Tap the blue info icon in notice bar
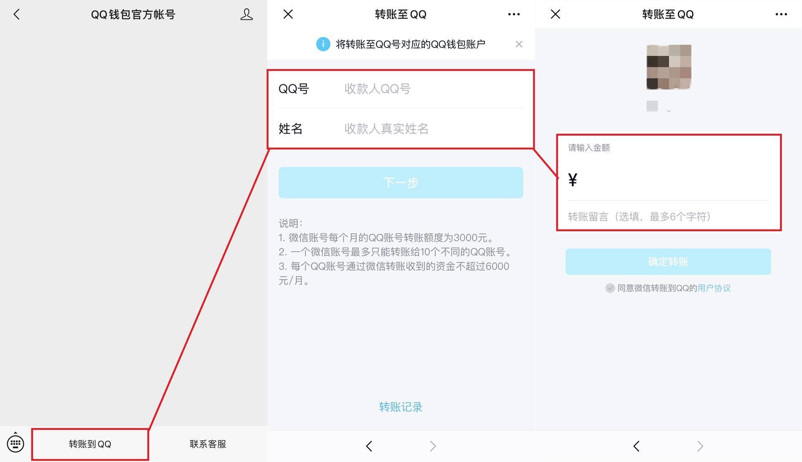The image size is (802, 462). pyautogui.click(x=323, y=44)
